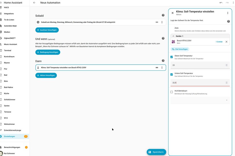
Task: Click thermometer icon in Klima action row
Action: point(38,68)
